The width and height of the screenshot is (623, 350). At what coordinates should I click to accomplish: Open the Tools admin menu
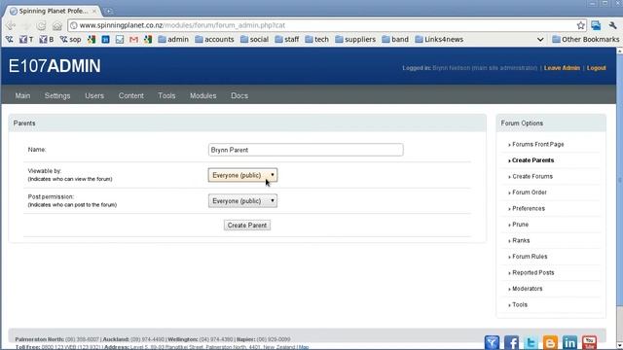[x=166, y=95]
